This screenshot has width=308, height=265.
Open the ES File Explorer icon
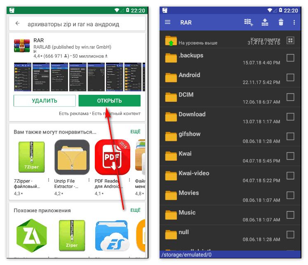(113, 236)
